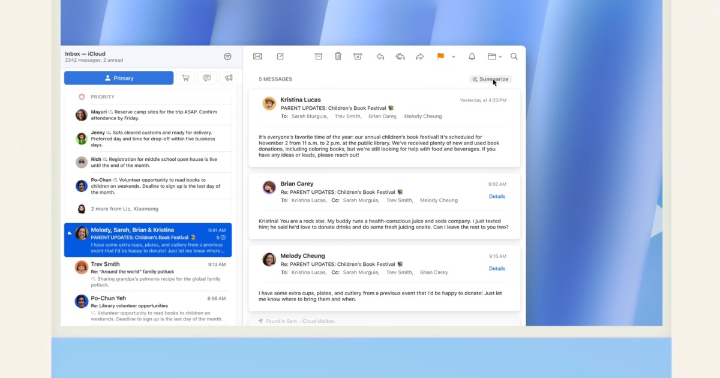This screenshot has height=378, width=720.
Task: Select the Primary inbox tab
Action: click(119, 78)
